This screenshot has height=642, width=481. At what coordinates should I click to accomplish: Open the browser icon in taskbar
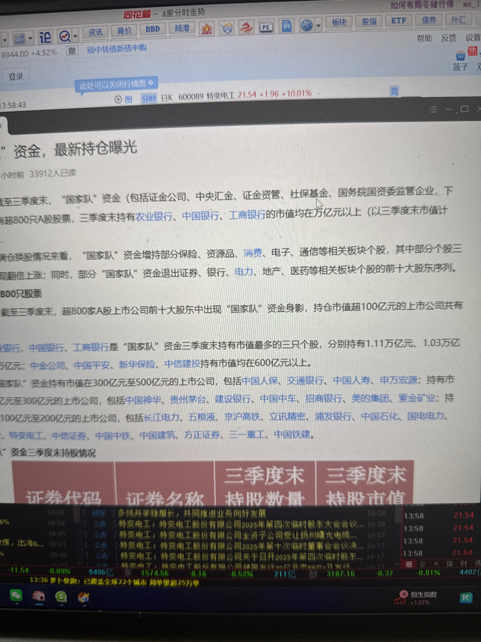(x=61, y=596)
